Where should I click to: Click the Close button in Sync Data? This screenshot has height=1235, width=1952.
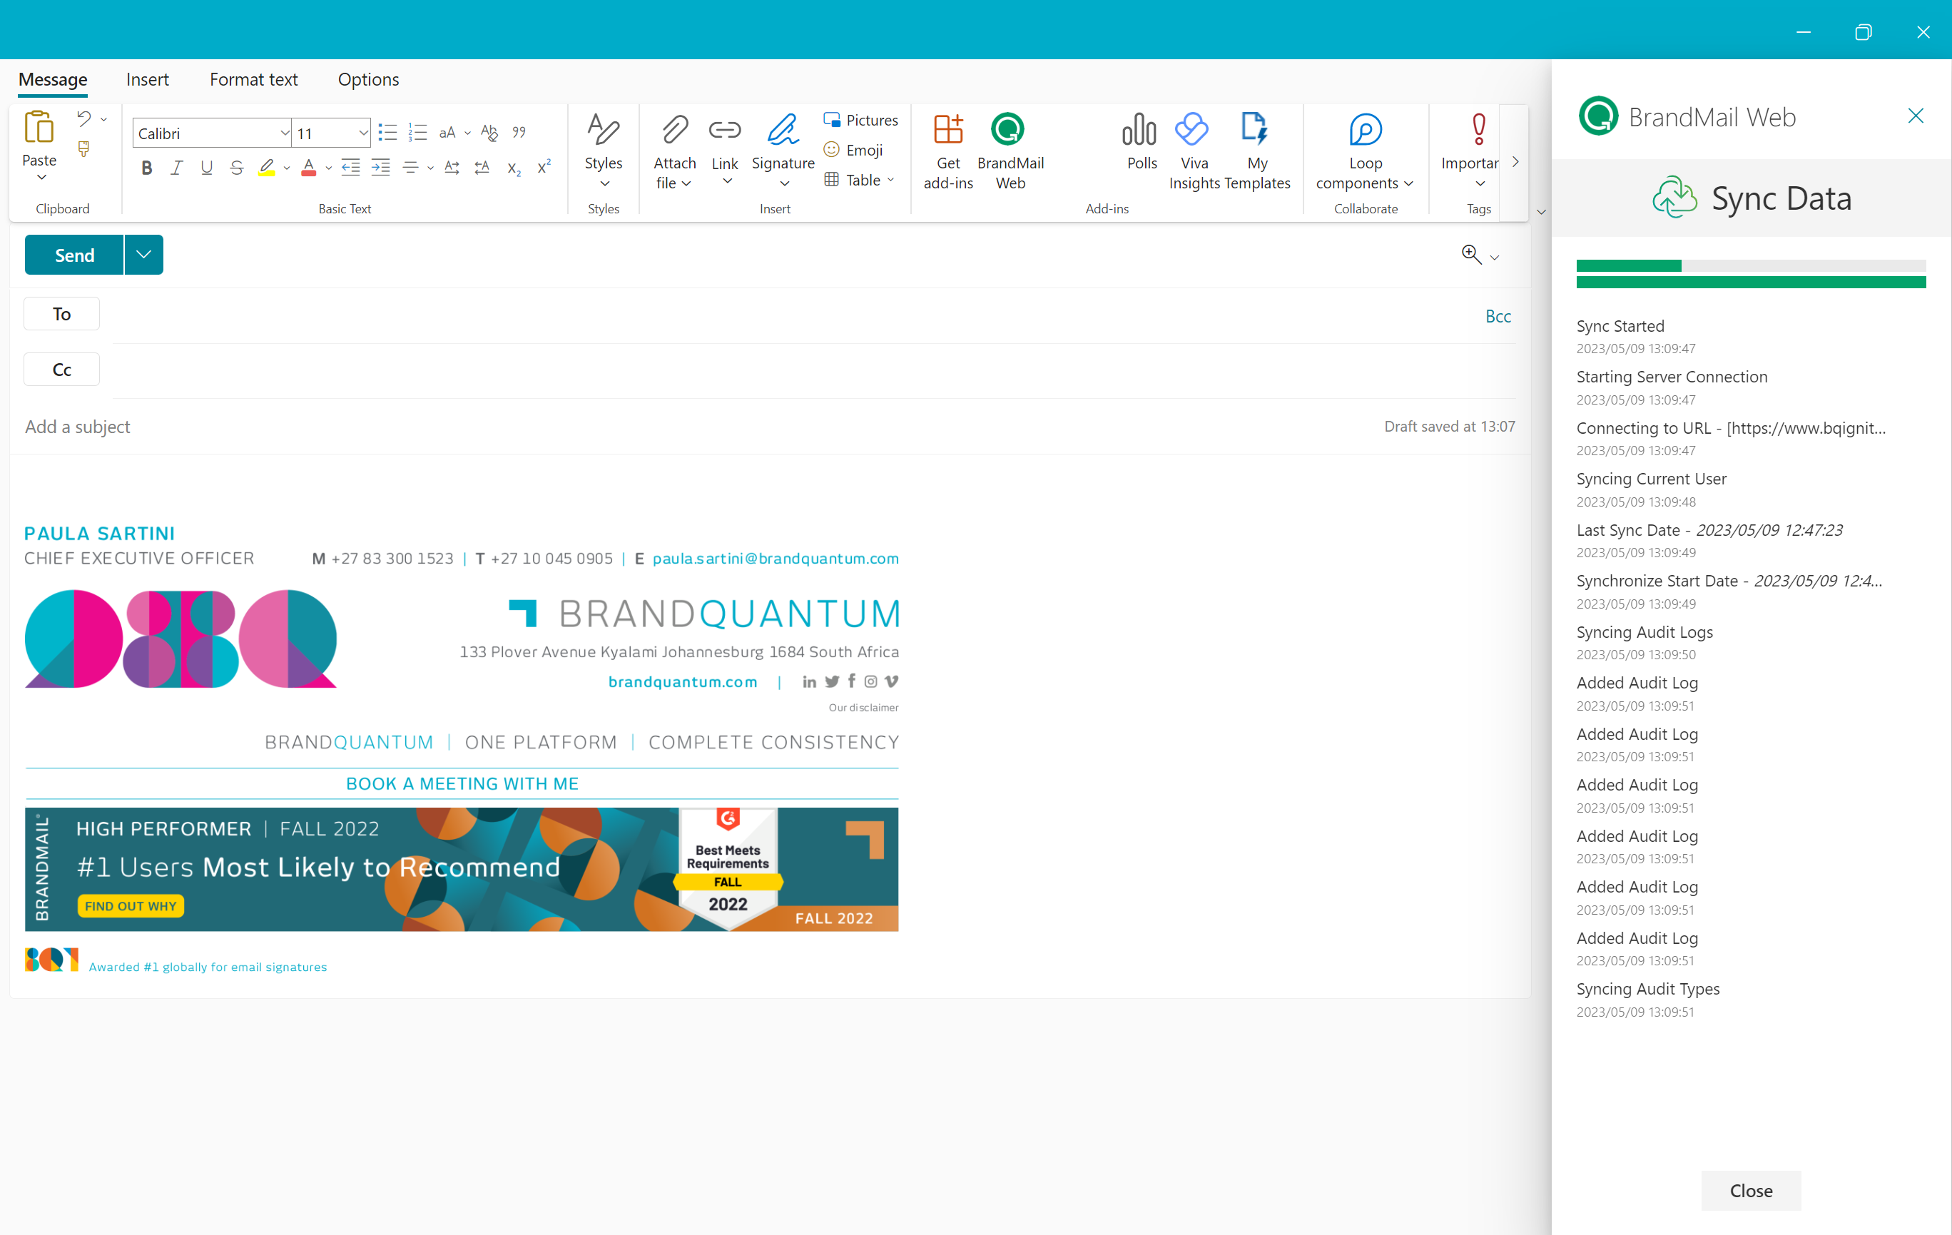[x=1751, y=1190]
